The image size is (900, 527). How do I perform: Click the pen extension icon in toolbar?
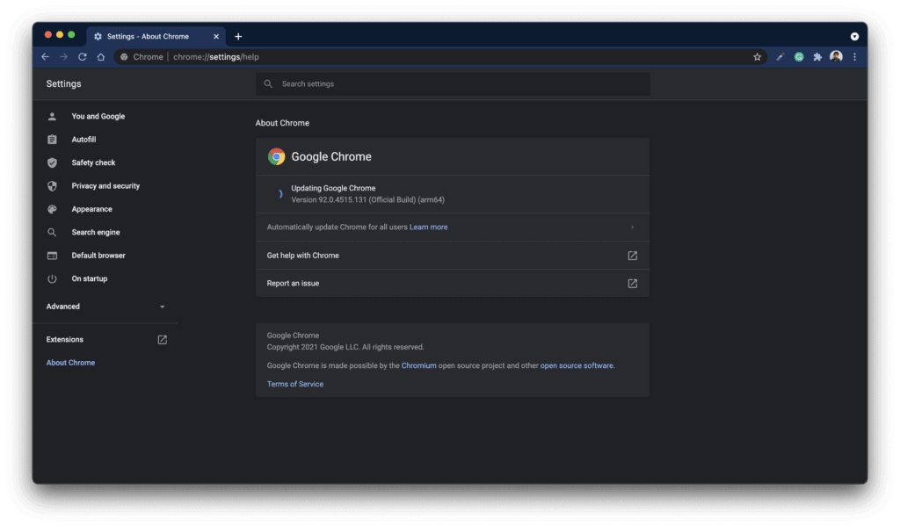pyautogui.click(x=780, y=57)
